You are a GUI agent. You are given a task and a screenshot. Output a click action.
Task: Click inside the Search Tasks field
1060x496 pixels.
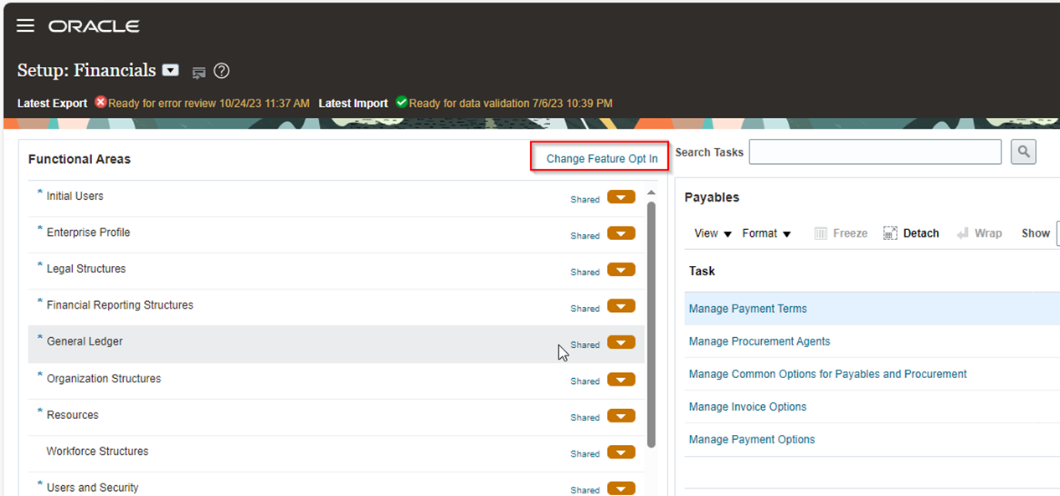[x=874, y=151]
